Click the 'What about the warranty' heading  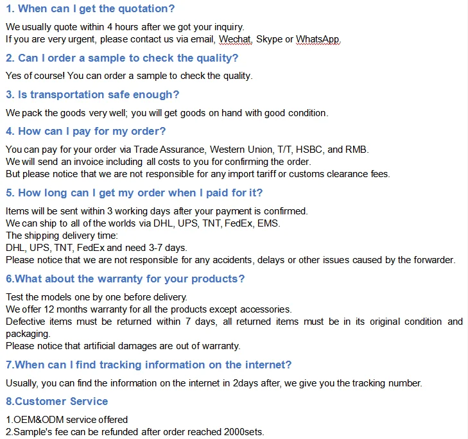tap(125, 279)
